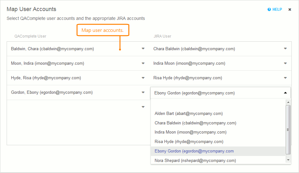Viewport: 299px width, 173px height.
Task: Click the dropdown list scroll-down arrow
Action: pyautogui.click(x=288, y=160)
